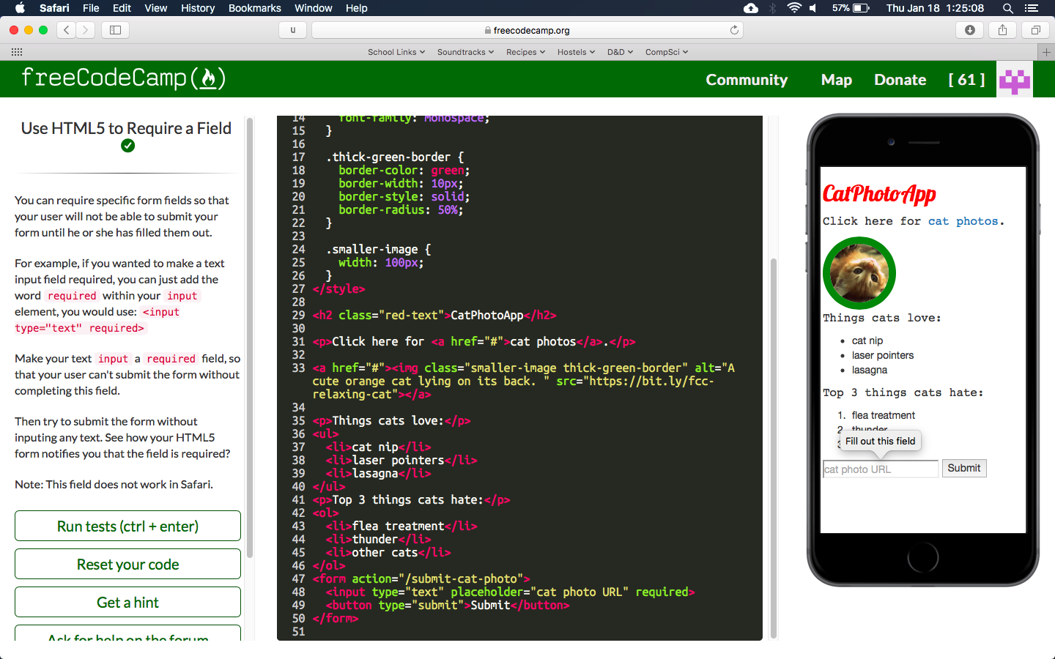Click the iCloud icon in the menu bar
Image resolution: width=1055 pixels, height=659 pixels.
750,8
